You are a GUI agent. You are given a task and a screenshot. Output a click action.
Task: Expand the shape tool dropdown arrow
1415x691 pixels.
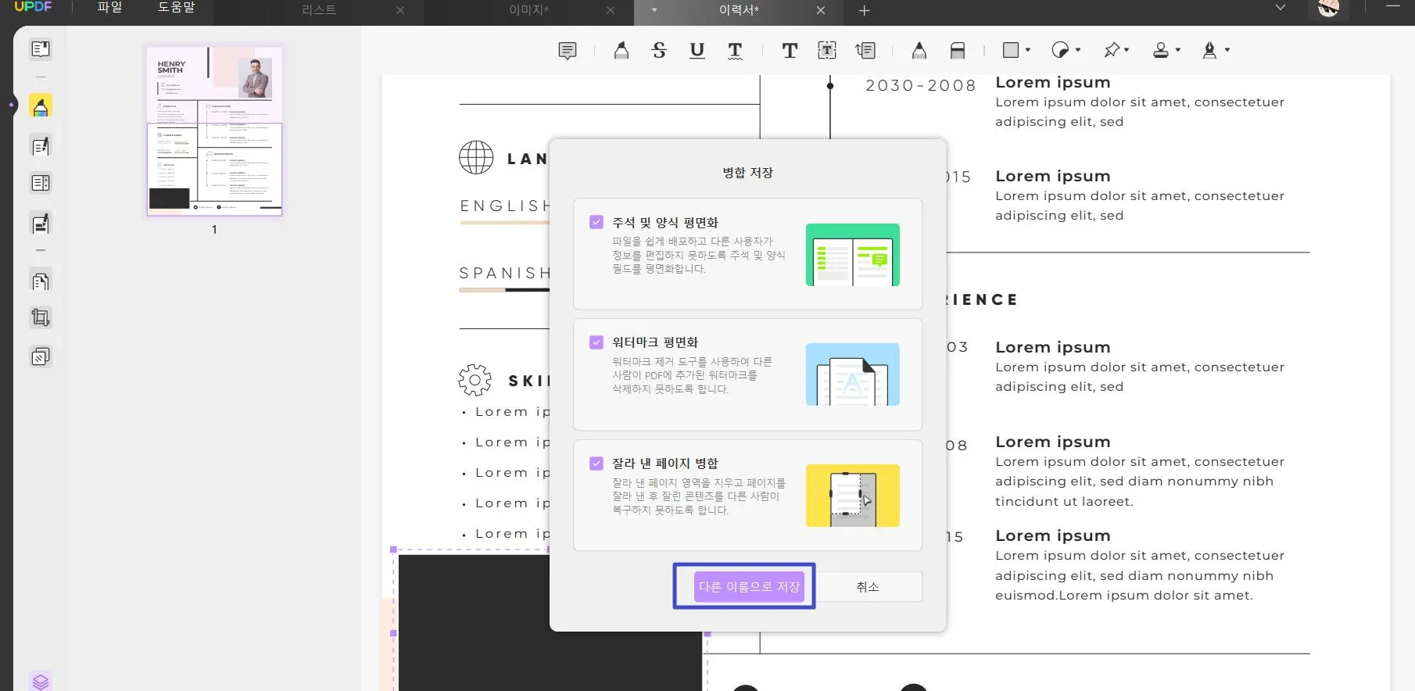(x=1028, y=50)
